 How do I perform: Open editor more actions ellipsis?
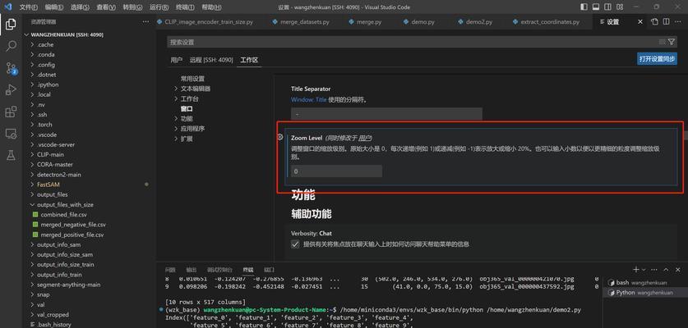(x=678, y=22)
